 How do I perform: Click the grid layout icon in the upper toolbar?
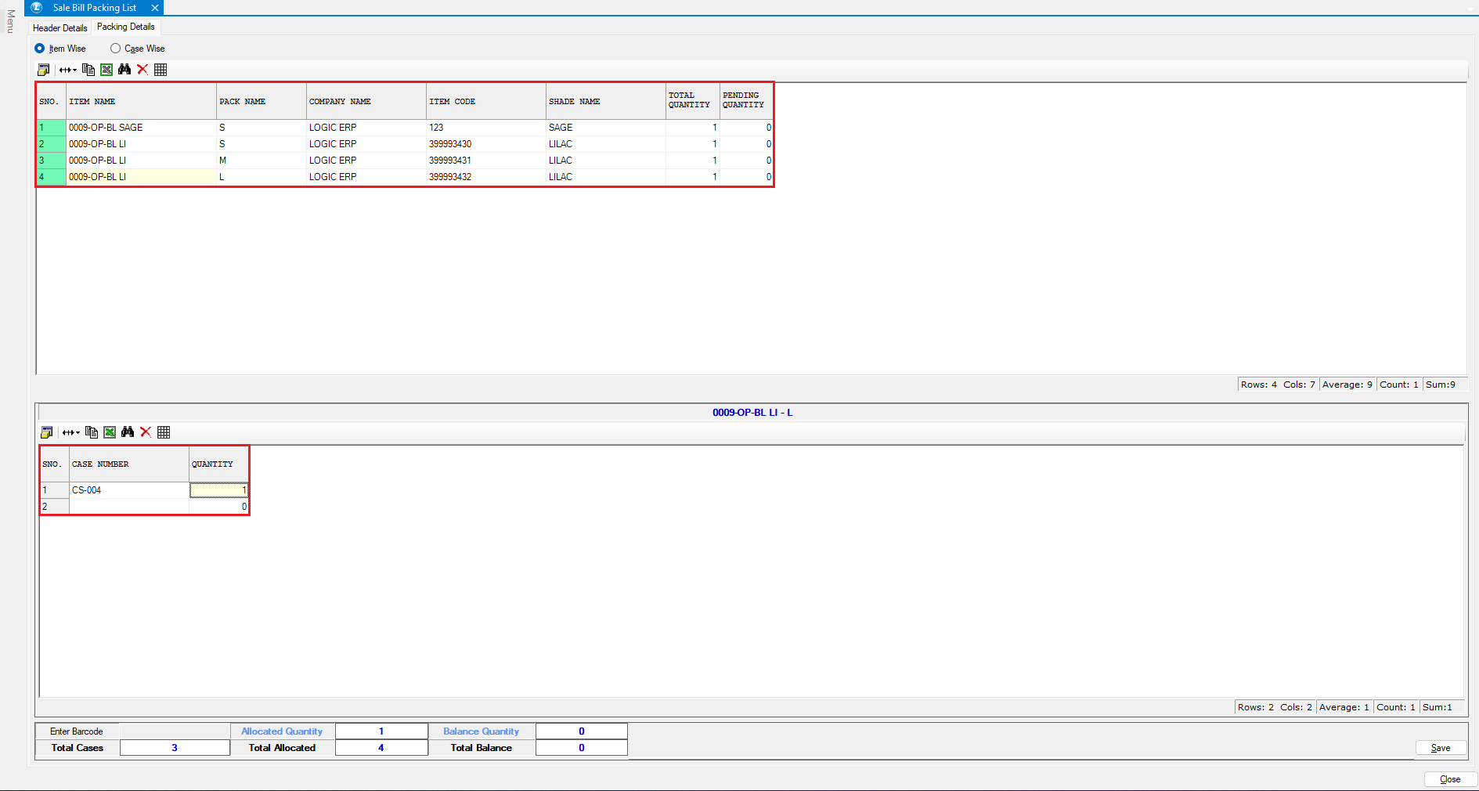tap(161, 70)
